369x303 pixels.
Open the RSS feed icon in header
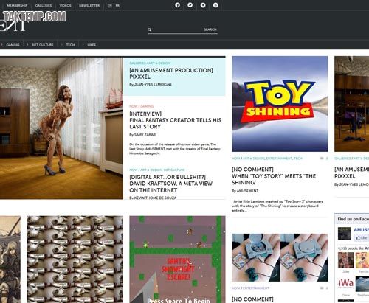215,5
